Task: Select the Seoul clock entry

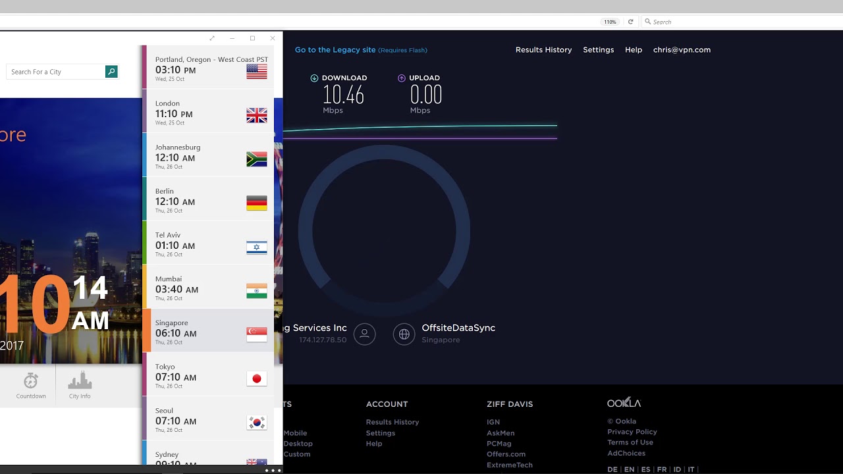Action: tap(208, 419)
